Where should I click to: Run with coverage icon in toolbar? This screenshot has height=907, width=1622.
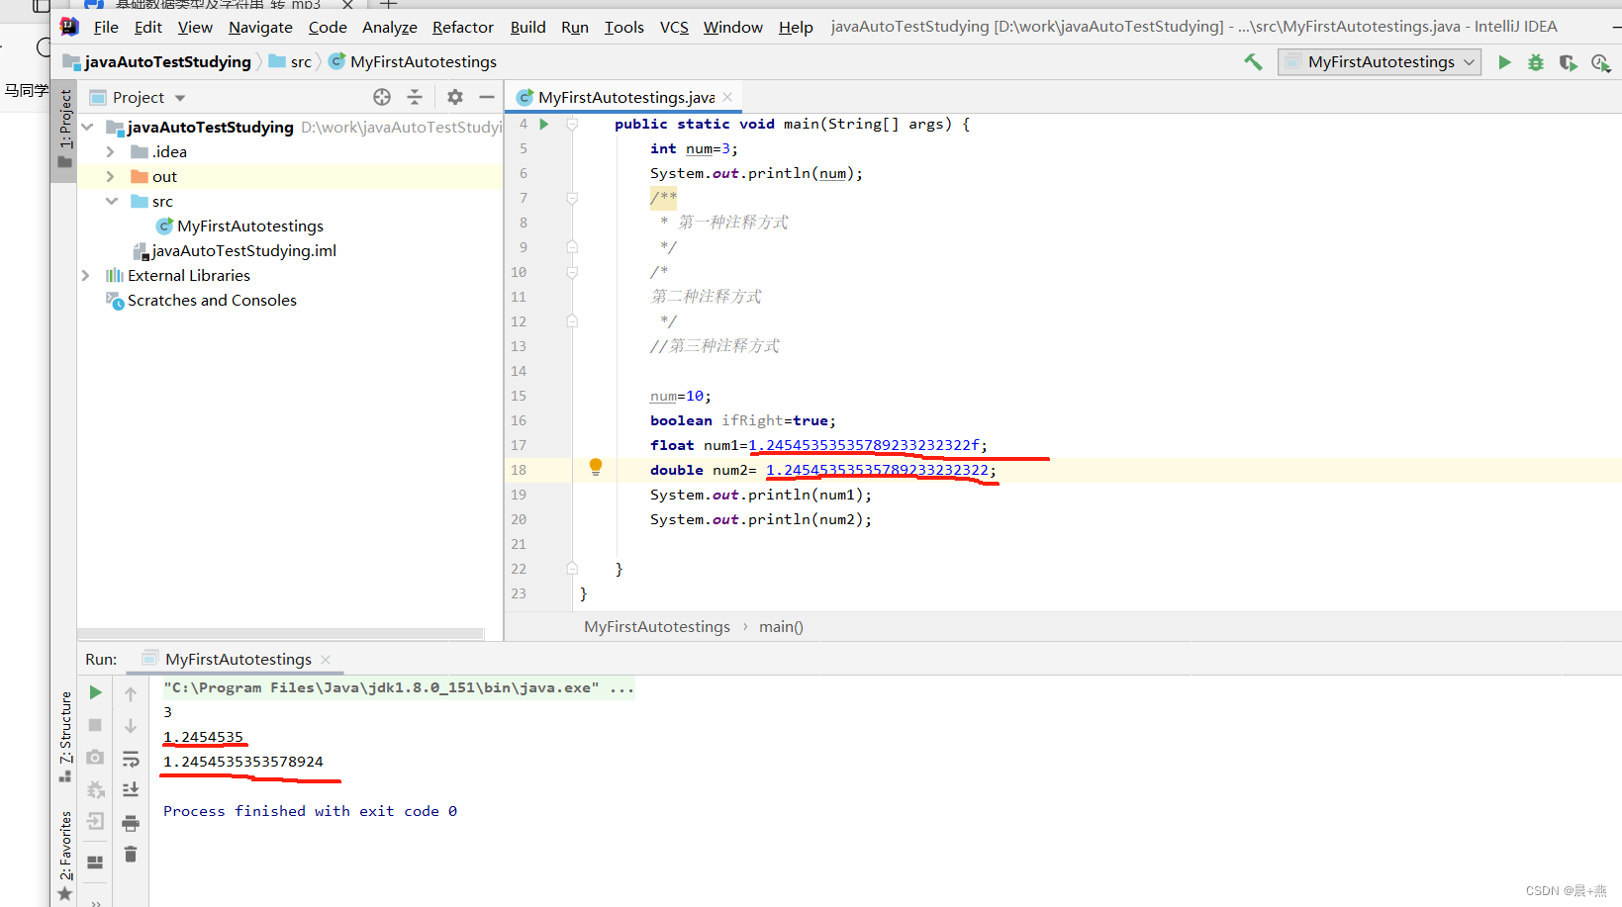(x=1568, y=62)
